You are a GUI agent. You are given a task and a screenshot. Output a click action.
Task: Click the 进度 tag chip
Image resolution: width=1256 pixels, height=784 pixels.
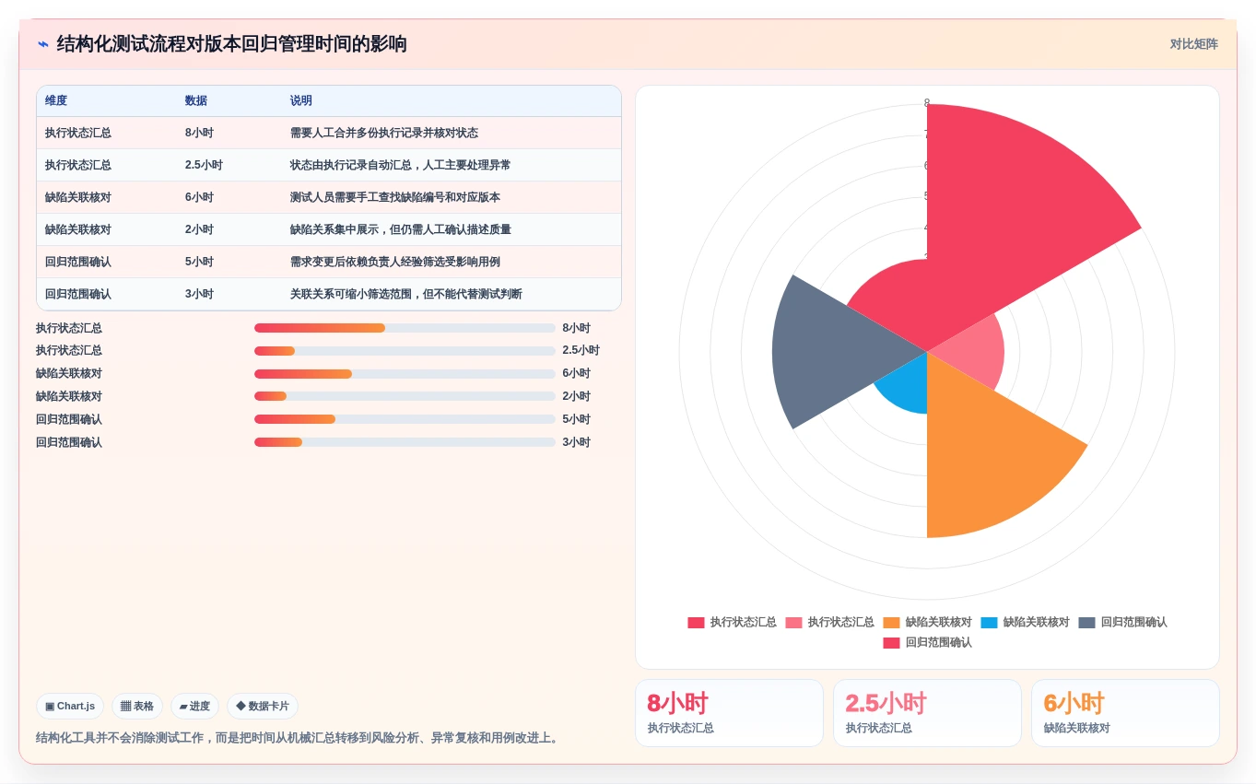point(194,707)
